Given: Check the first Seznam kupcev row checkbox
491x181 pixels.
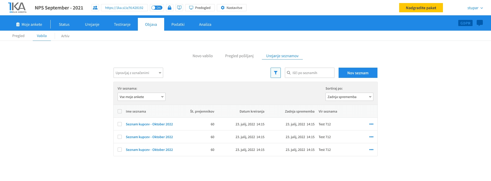Looking at the screenshot, I should 120,124.
